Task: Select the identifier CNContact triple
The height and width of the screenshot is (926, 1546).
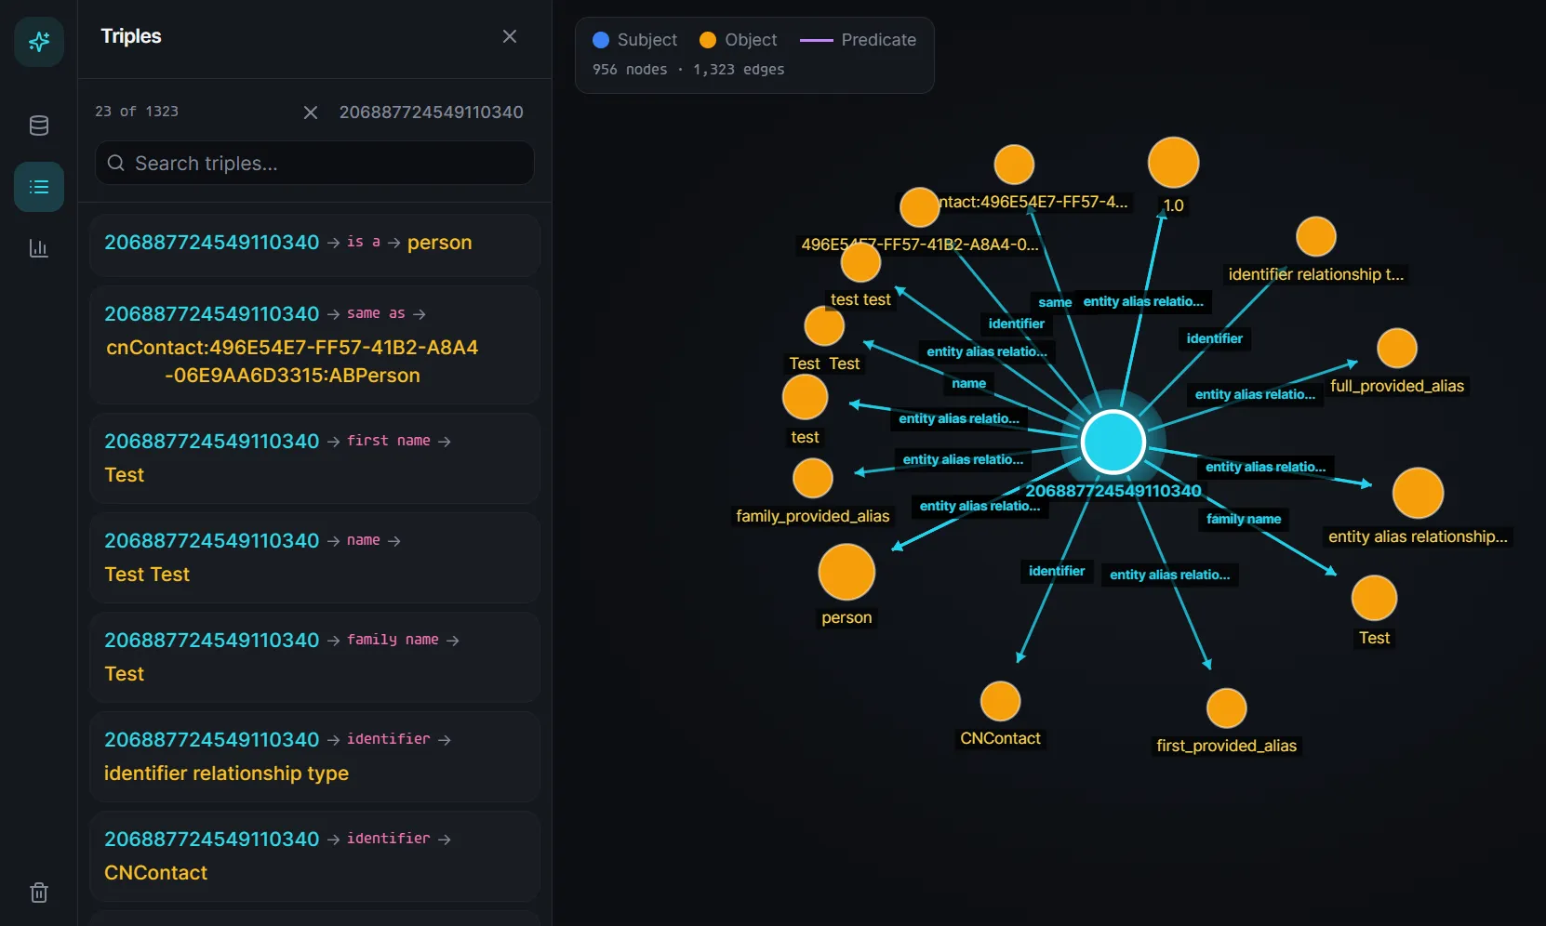Action: 314,856
